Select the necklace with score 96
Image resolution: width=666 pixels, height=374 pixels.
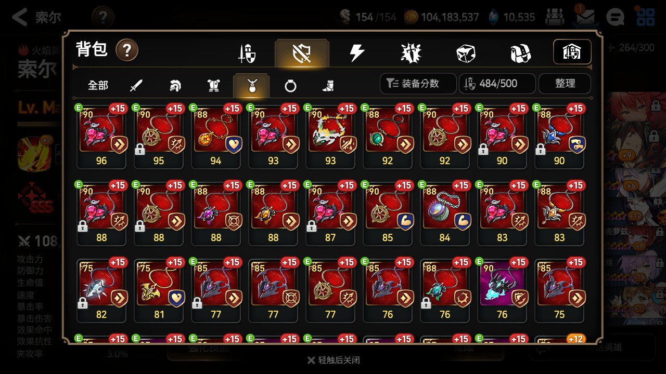point(101,136)
